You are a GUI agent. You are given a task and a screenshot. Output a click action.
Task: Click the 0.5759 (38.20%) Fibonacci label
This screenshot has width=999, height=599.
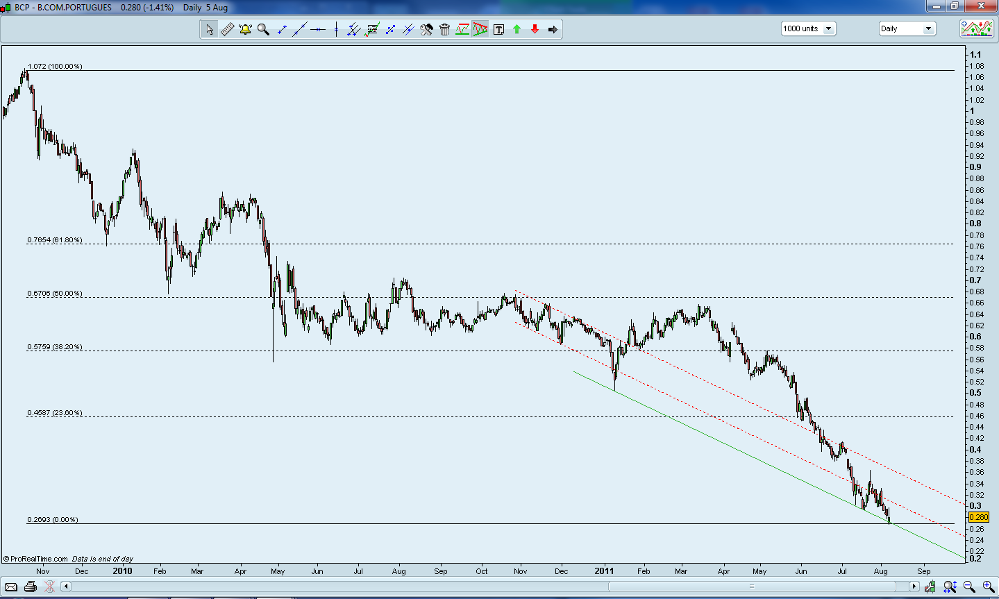coord(55,347)
